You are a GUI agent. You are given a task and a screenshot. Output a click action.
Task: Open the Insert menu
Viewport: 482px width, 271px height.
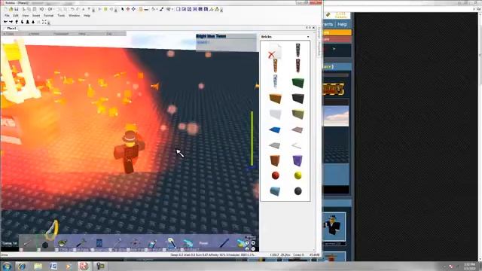click(36, 15)
